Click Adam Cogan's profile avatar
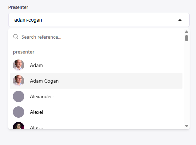Viewport: 196px width, 145px height. pyautogui.click(x=19, y=81)
